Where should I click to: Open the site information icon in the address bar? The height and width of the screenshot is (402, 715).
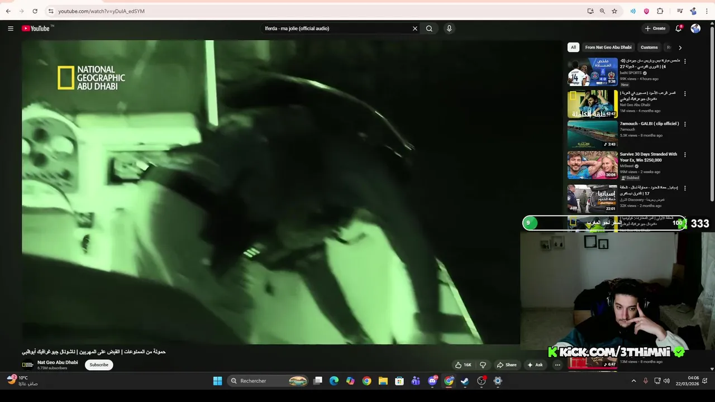[51, 11]
